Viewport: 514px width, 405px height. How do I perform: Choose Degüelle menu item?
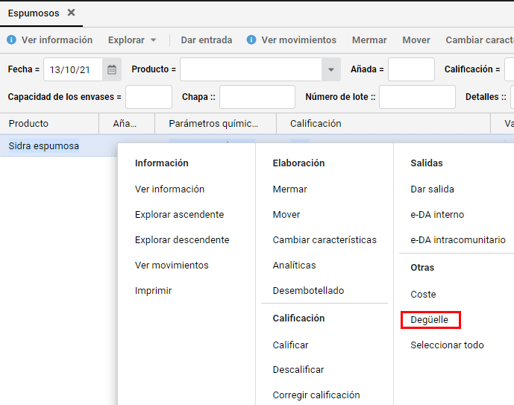pyautogui.click(x=429, y=320)
